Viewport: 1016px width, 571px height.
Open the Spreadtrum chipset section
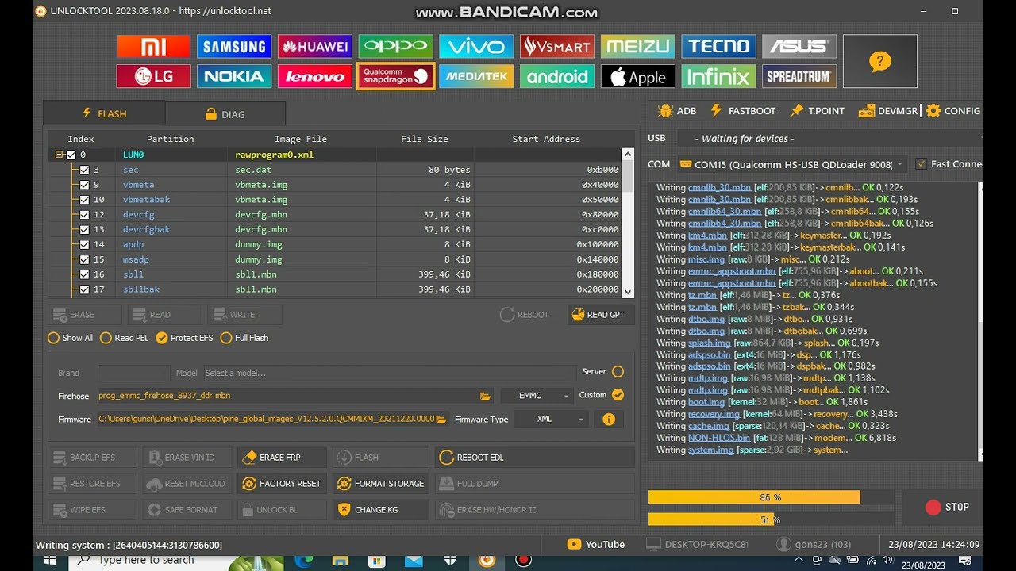point(799,76)
